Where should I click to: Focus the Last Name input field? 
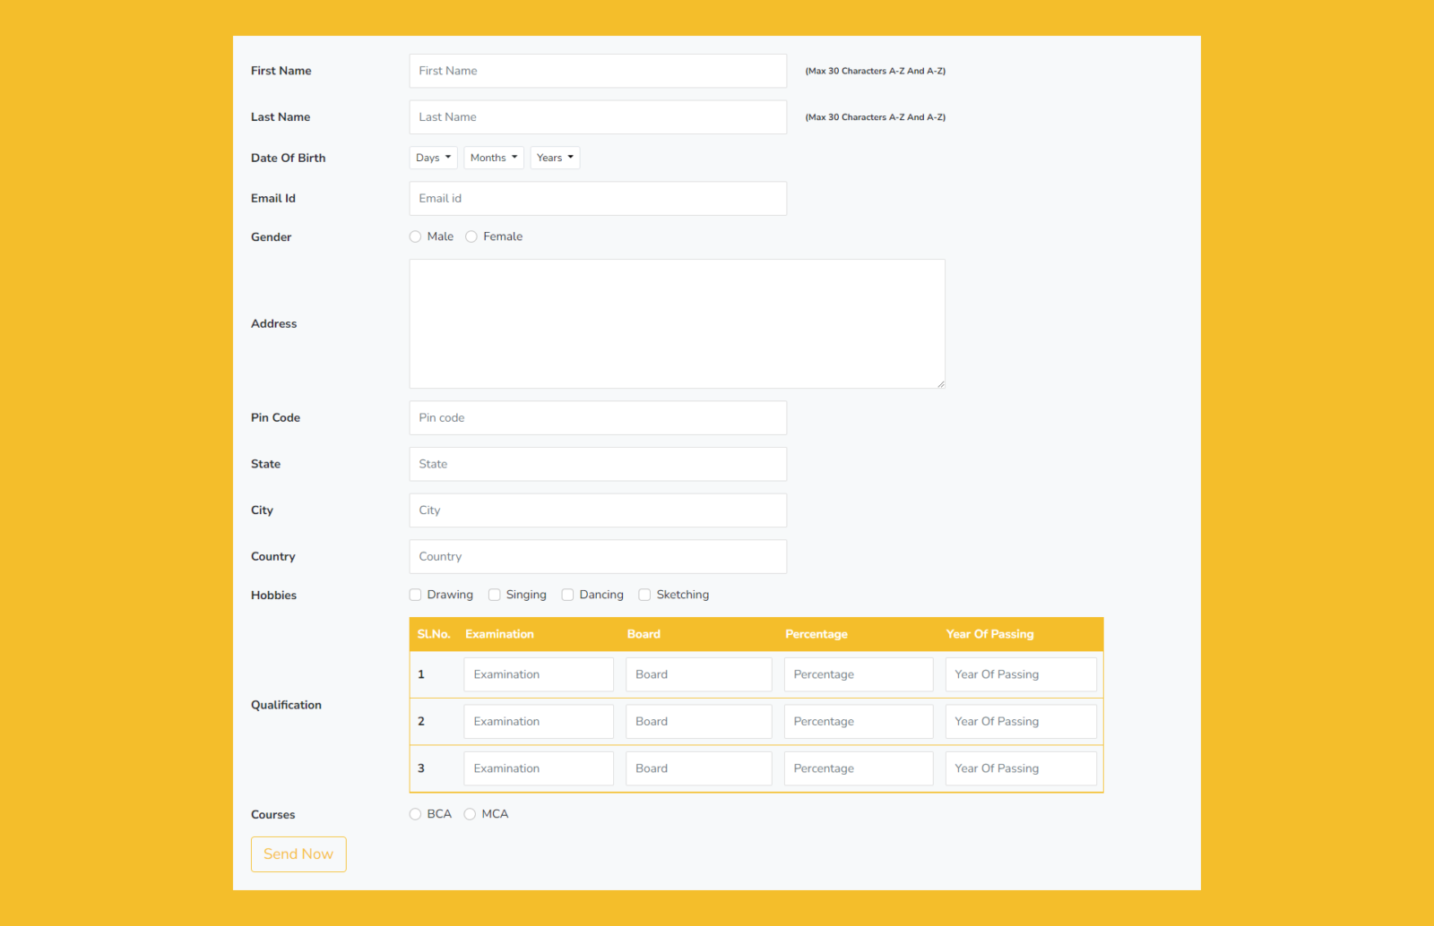(598, 117)
